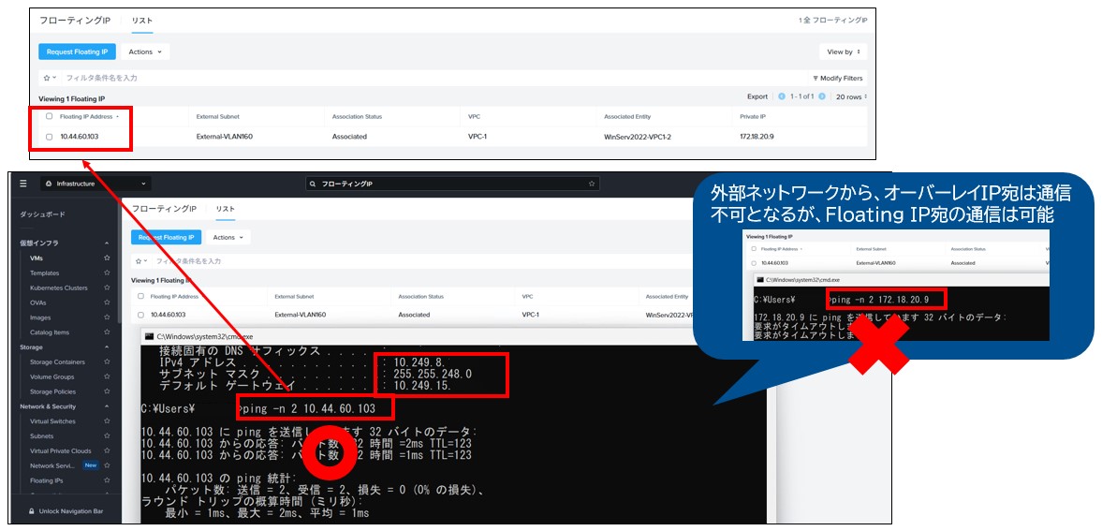
Task: Go to previous page in top list pagination
Action: point(782,96)
